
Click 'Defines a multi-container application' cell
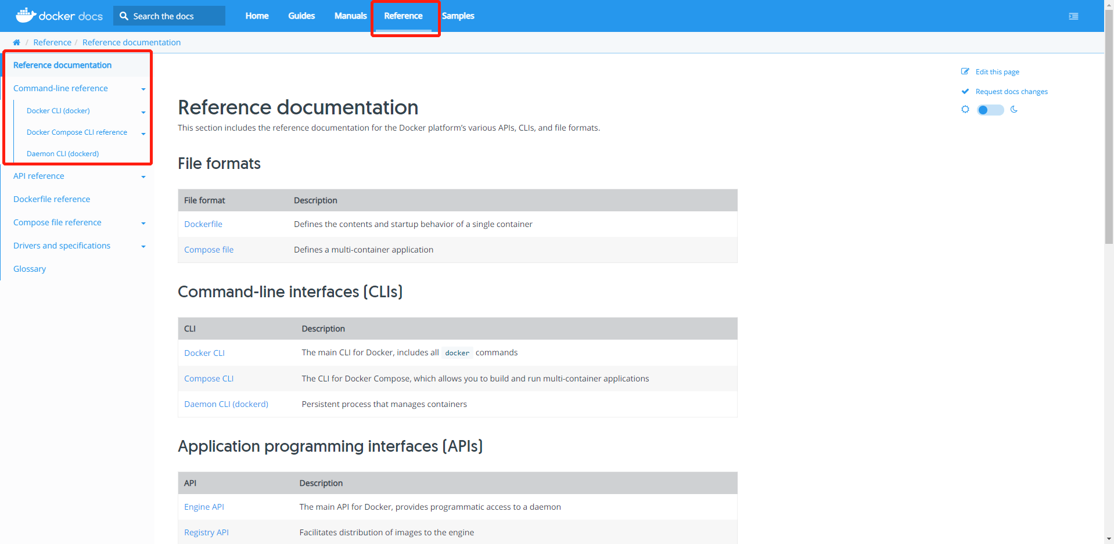(x=364, y=250)
